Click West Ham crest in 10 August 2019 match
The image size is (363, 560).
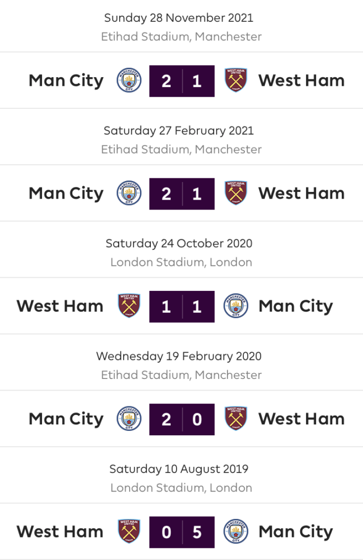pos(129,531)
